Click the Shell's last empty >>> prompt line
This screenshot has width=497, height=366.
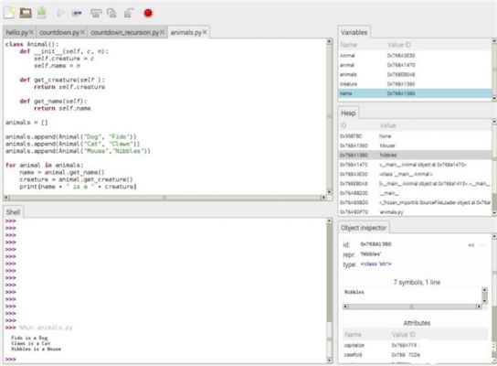coord(10,360)
